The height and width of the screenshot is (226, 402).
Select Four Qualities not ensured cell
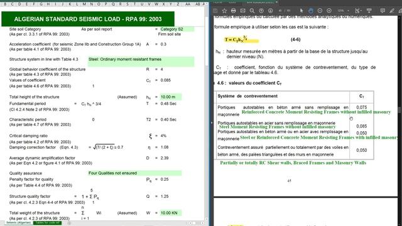click(134, 173)
